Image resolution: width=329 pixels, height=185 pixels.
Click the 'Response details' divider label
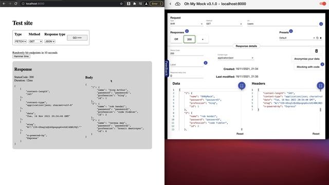[246, 46]
